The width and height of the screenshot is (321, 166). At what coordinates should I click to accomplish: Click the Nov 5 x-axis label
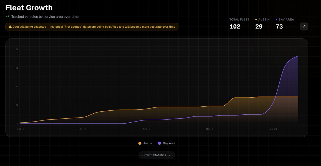pyautogui.click(x=210, y=129)
